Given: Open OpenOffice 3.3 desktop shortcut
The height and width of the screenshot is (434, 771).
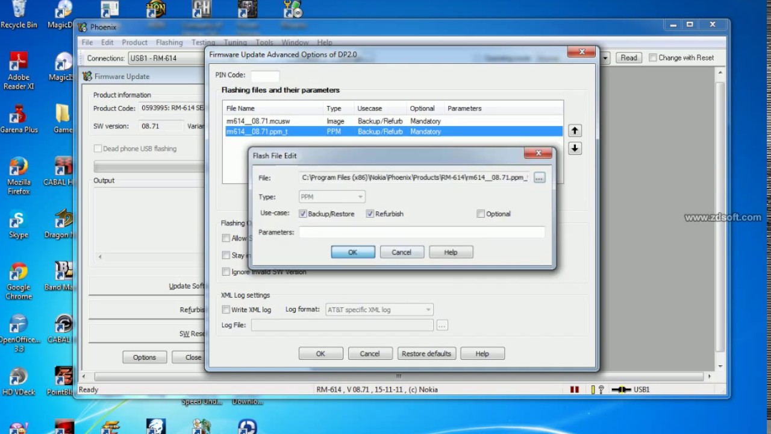Looking at the screenshot, I should [19, 333].
